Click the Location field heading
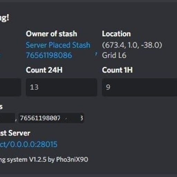The image size is (177, 177). point(117,34)
